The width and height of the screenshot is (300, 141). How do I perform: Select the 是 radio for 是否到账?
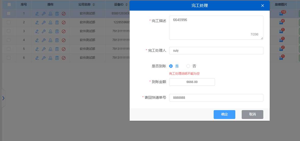(171, 66)
